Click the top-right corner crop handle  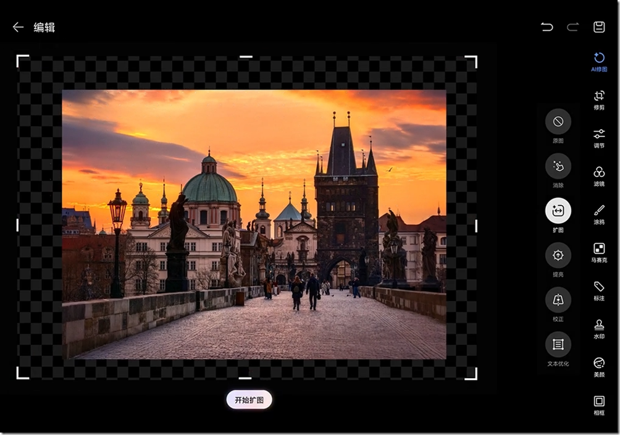pos(471,62)
